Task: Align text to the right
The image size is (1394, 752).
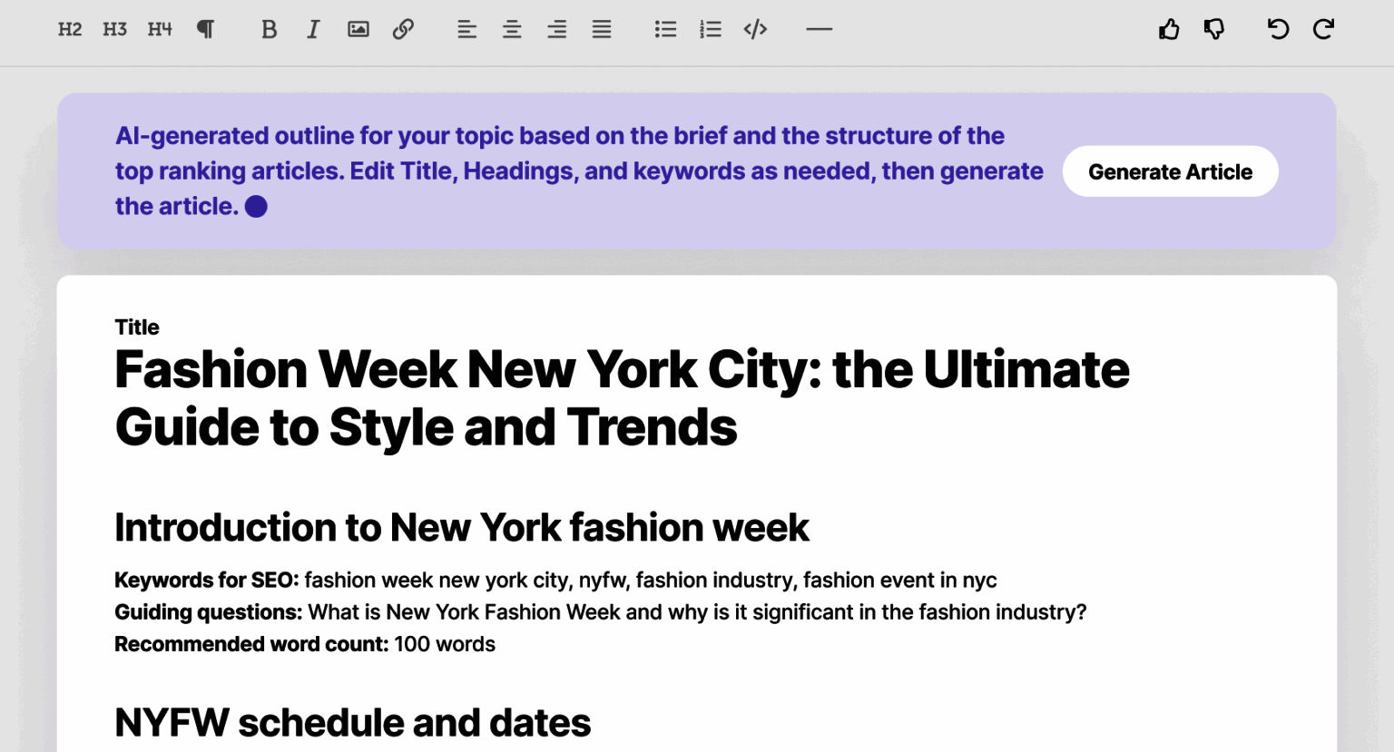Action: tap(556, 29)
